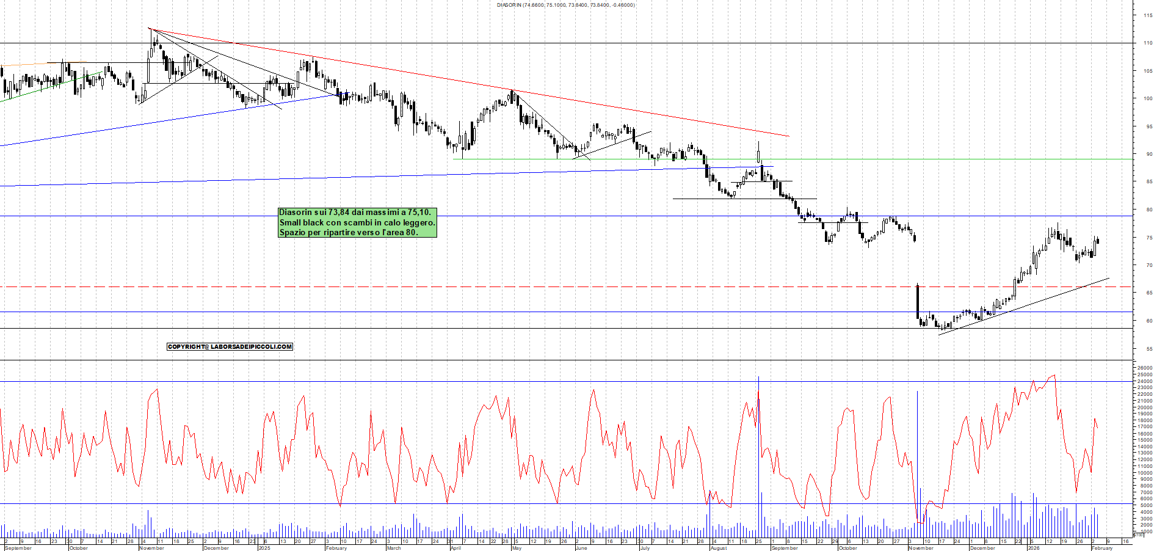
Task: Open the laborsadeipiccoli.com copyright label
Action: (x=230, y=347)
